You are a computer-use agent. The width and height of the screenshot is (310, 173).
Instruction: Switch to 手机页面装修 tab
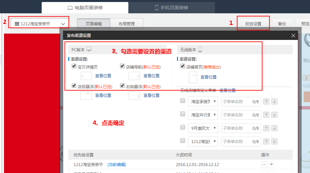click(x=172, y=8)
